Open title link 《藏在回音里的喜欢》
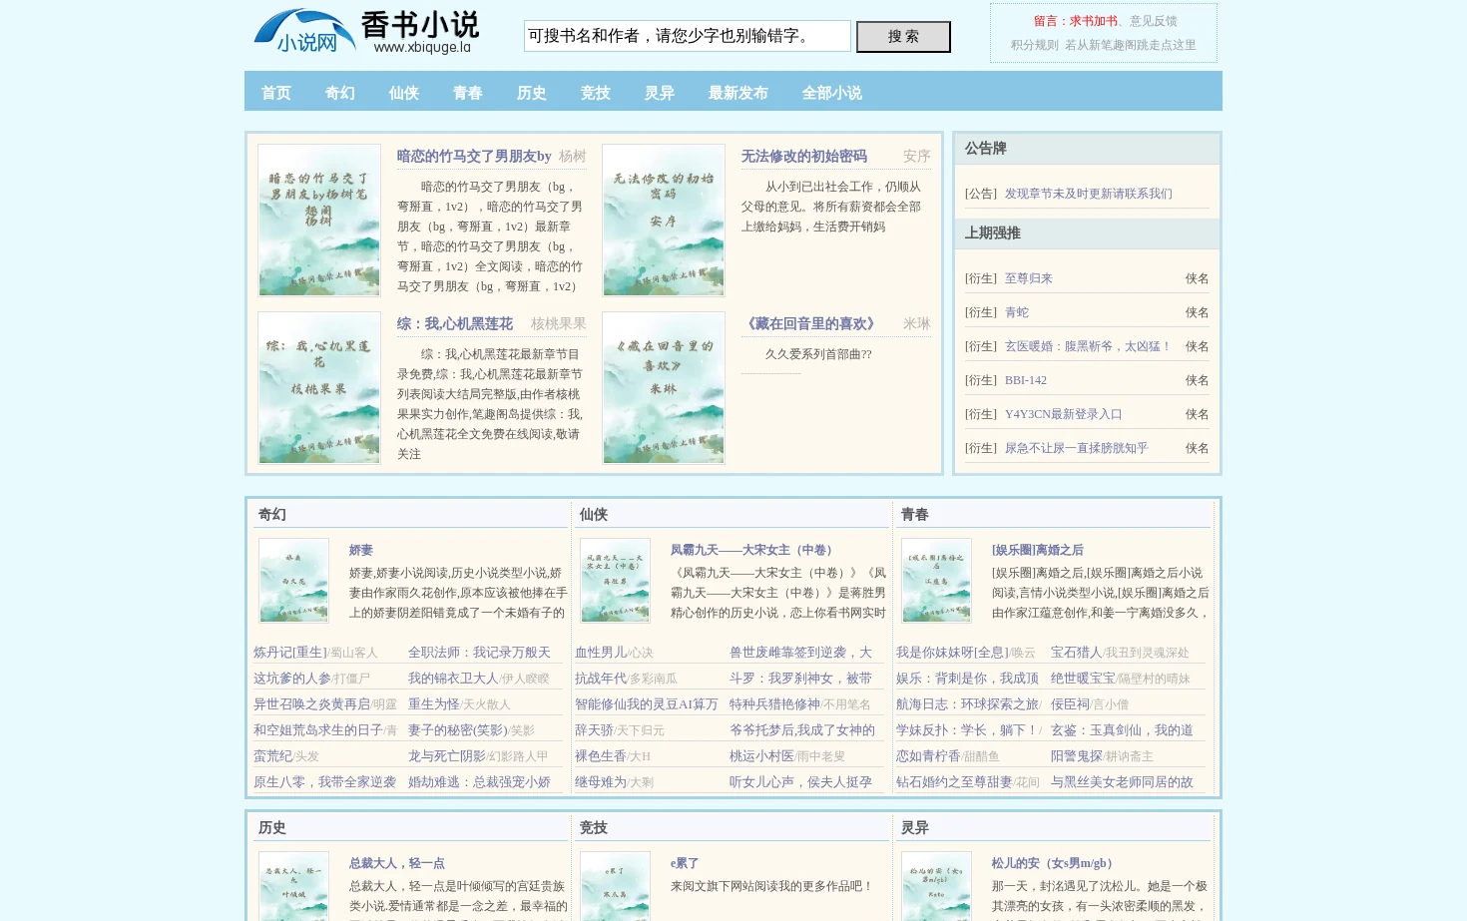This screenshot has width=1467, height=921. tap(811, 324)
